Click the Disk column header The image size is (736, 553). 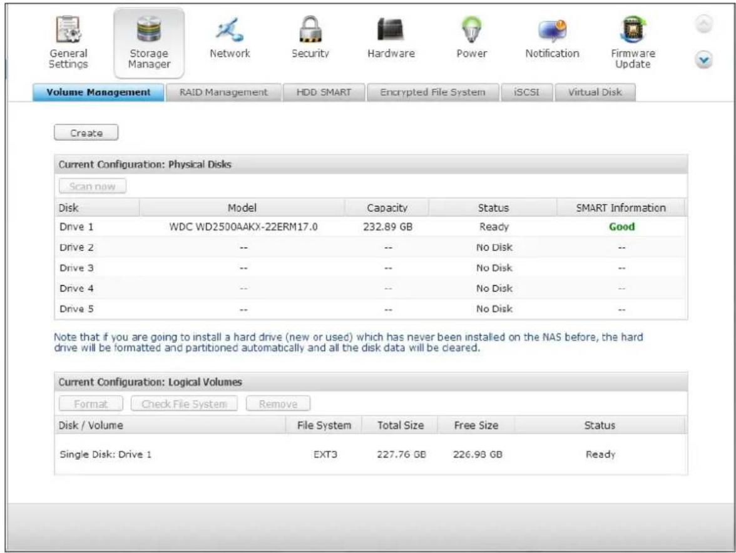click(97, 208)
